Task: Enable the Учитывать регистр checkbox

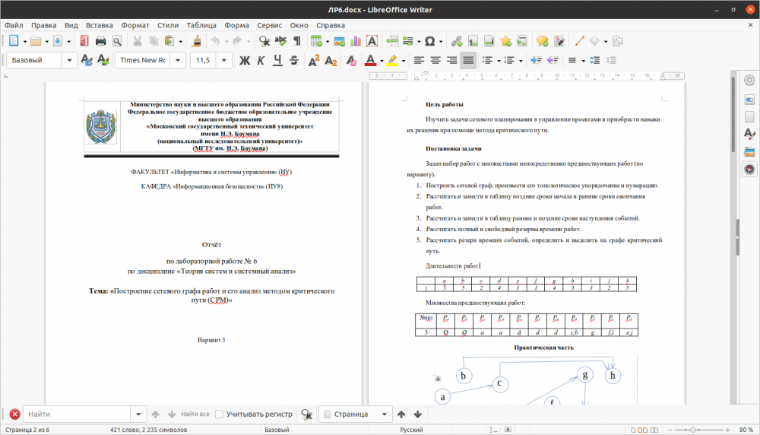Action: click(220, 414)
